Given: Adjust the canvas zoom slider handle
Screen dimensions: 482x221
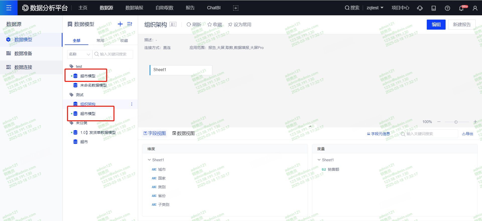Looking at the screenshot, I should point(456,122).
